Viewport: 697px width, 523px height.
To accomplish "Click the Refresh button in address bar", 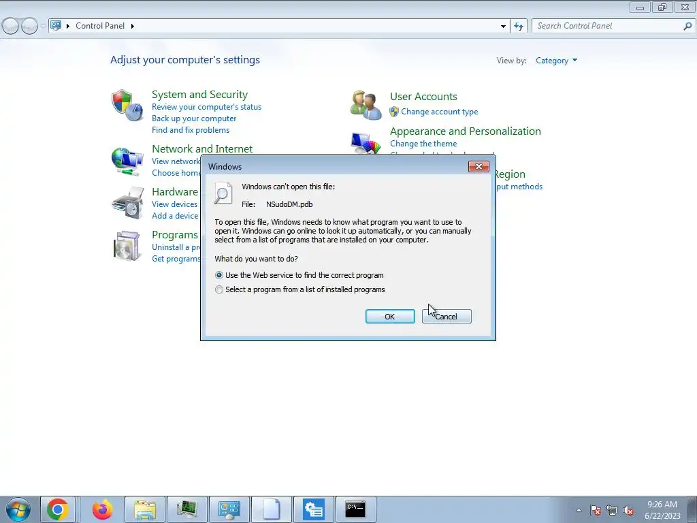I will pos(519,27).
